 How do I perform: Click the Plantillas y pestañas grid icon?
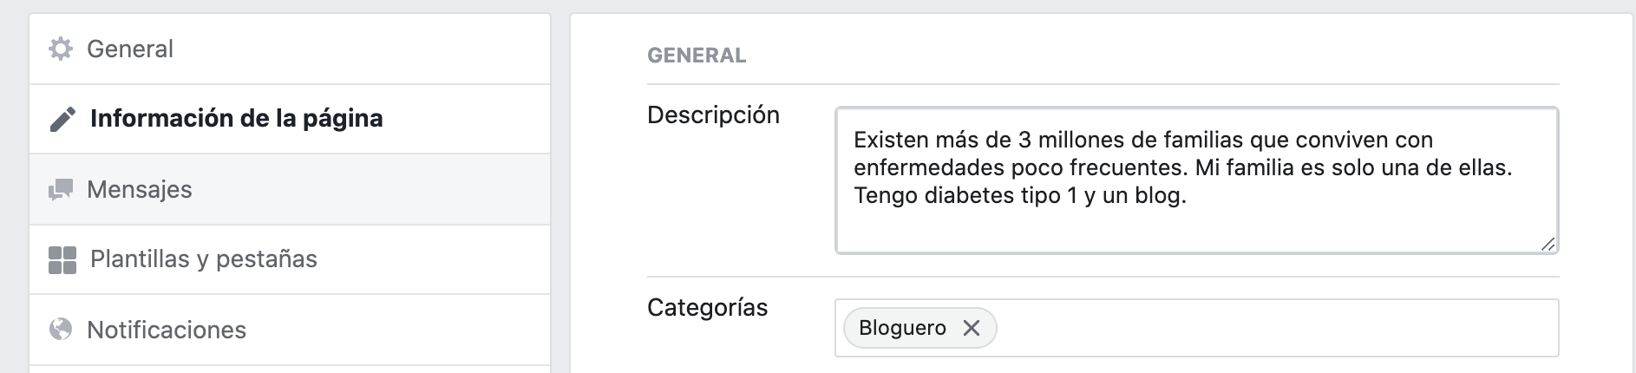tap(62, 259)
